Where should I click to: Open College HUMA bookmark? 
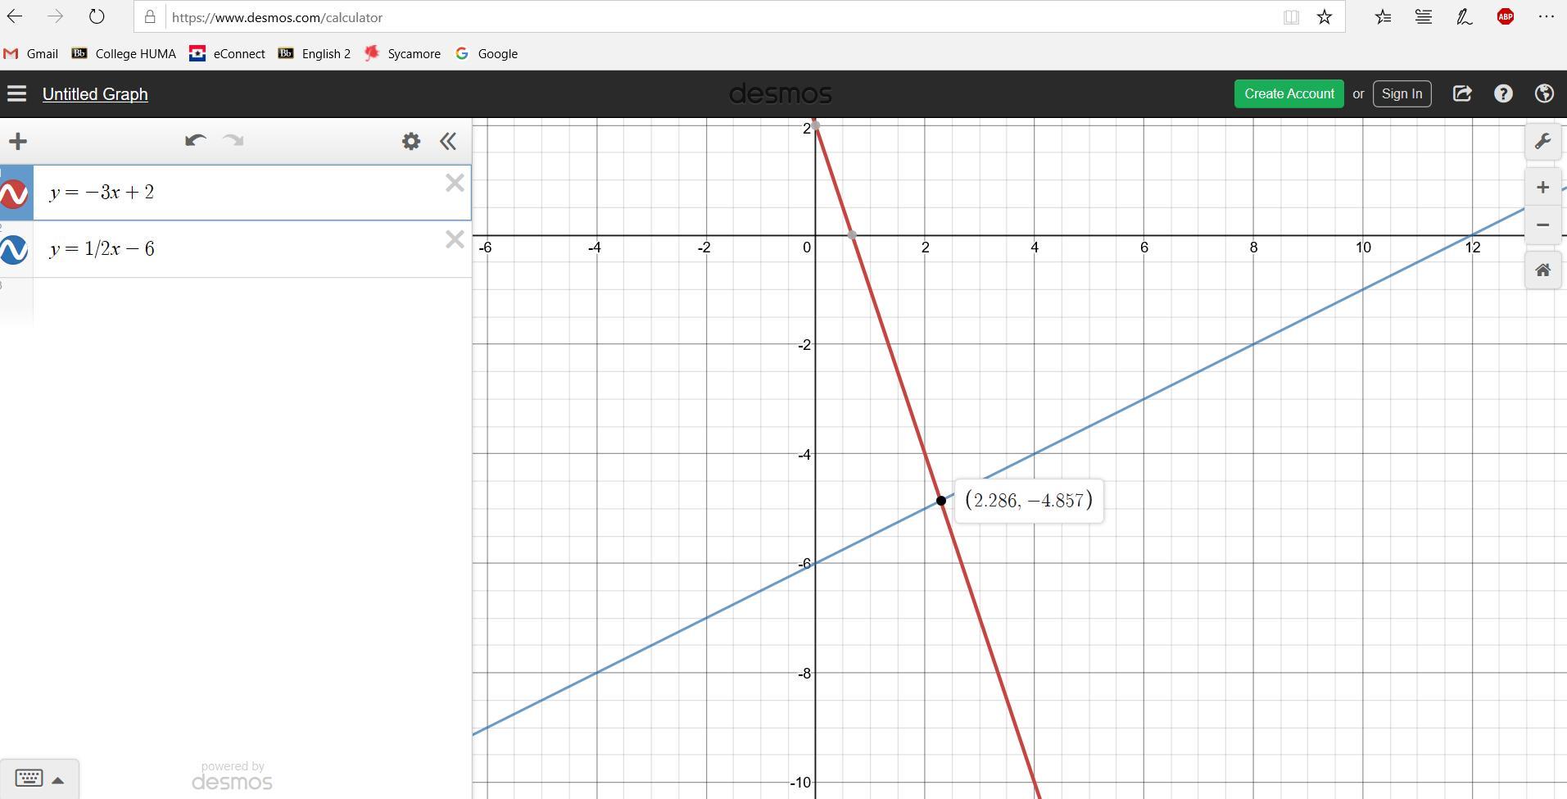[124, 54]
